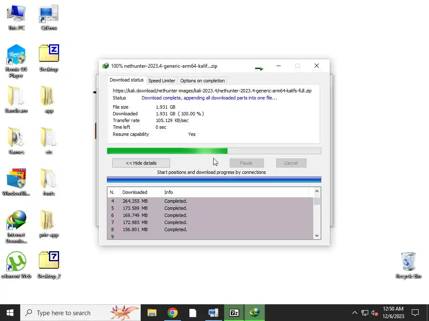429x321 pixels.
Task: Select the Bandicam folder
Action: click(16, 99)
